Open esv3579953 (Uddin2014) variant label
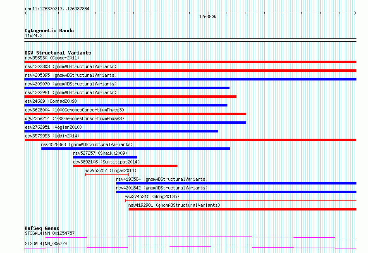Image resolution: width=368 pixels, height=253 pixels. (x=52, y=136)
